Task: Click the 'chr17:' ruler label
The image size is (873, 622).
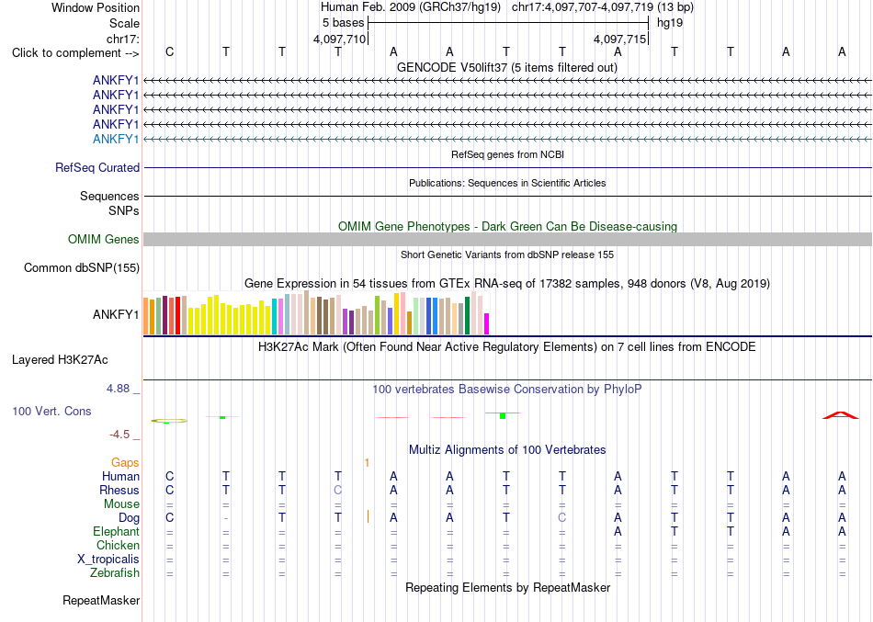Action: tap(123, 39)
